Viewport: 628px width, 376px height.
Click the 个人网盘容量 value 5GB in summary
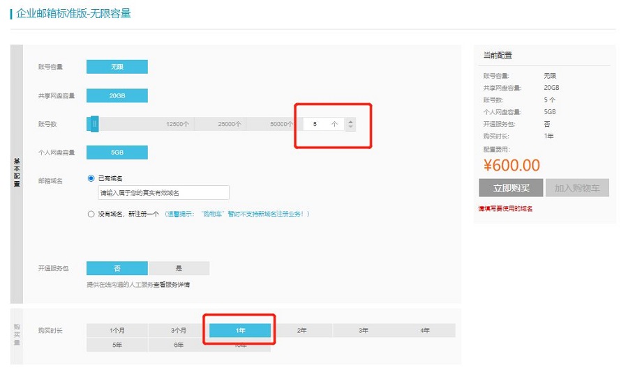(550, 112)
